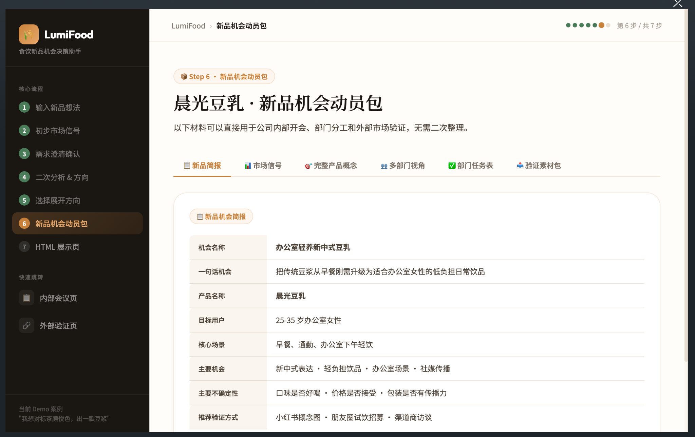Click the green check icon of 部门任务表
The width and height of the screenshot is (695, 437).
coord(452,166)
